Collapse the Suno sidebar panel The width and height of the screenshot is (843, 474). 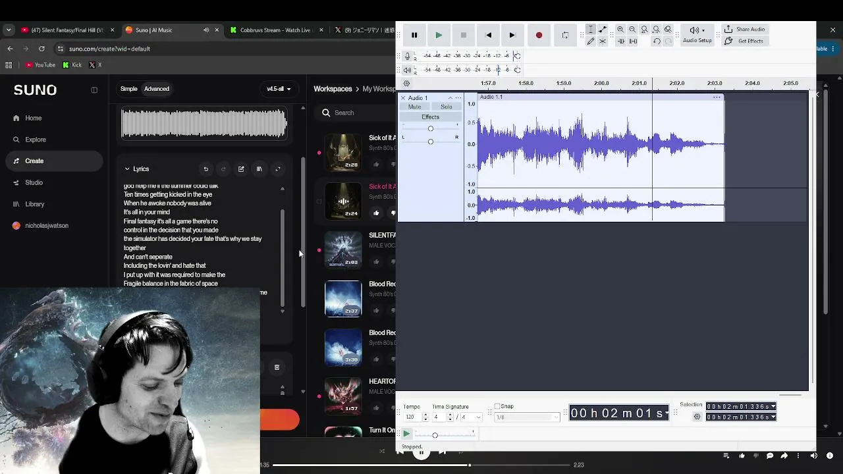click(94, 90)
